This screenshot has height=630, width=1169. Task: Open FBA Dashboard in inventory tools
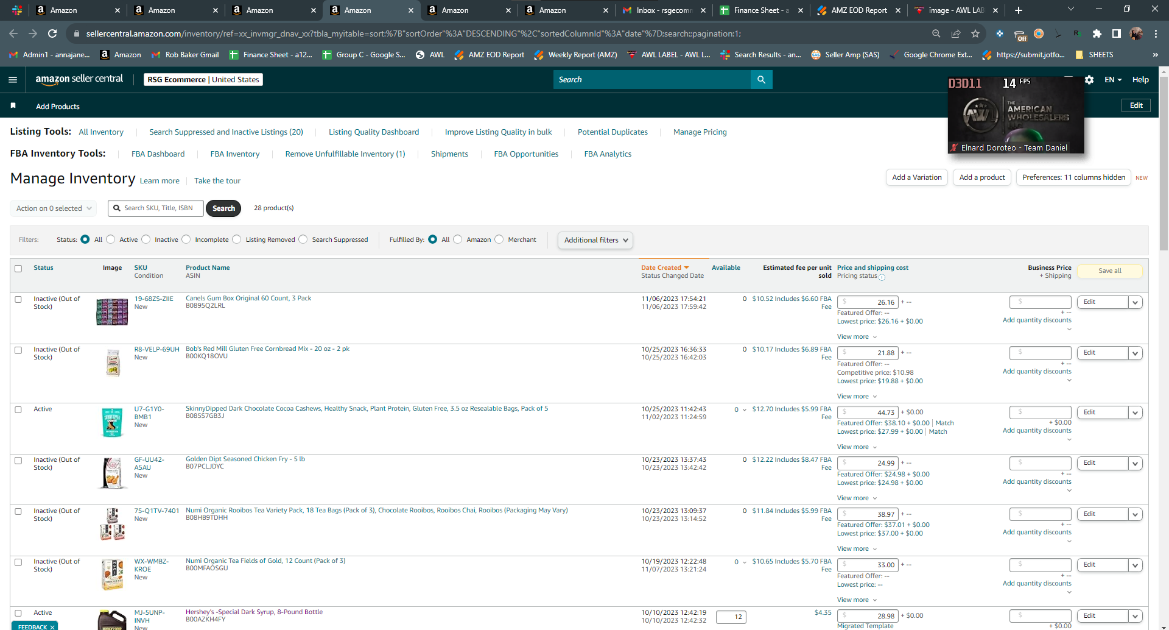click(158, 154)
